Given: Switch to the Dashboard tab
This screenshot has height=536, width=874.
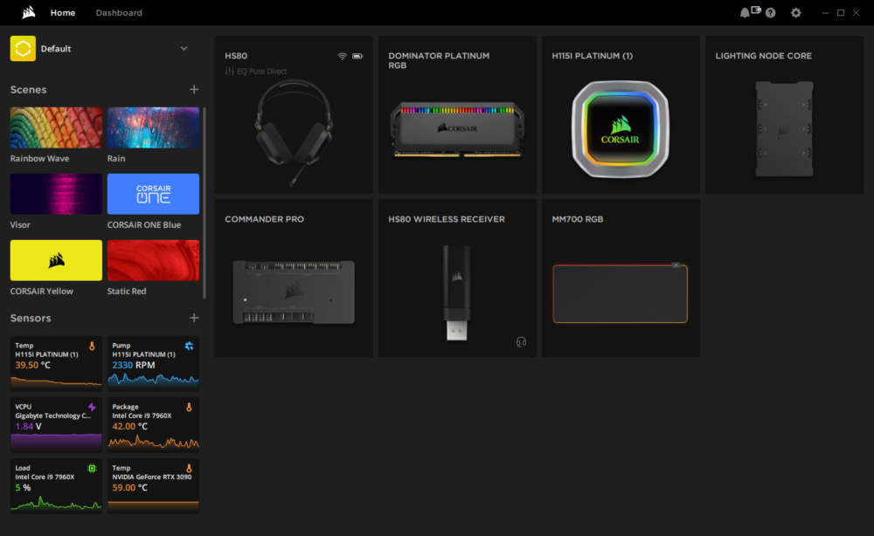Looking at the screenshot, I should point(119,13).
